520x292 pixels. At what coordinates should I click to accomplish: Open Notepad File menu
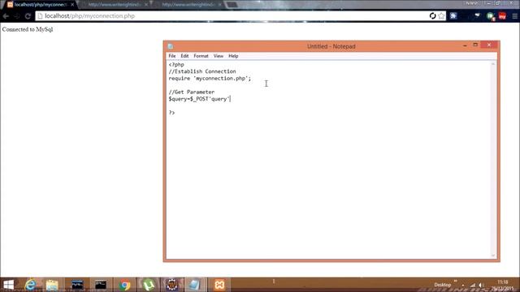point(172,56)
